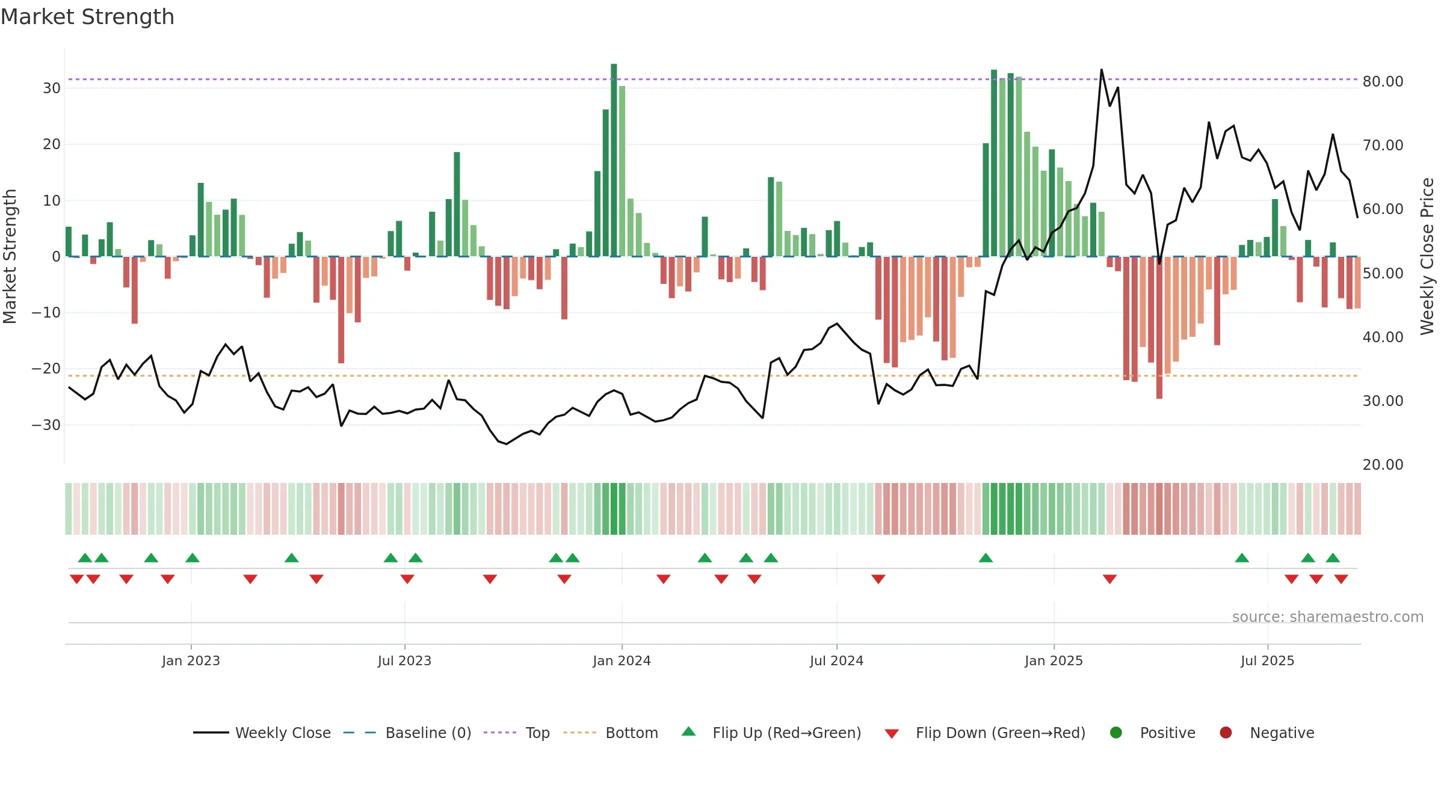Click the '−20' left axis tick label
The width and height of the screenshot is (1444, 812).
click(46, 369)
